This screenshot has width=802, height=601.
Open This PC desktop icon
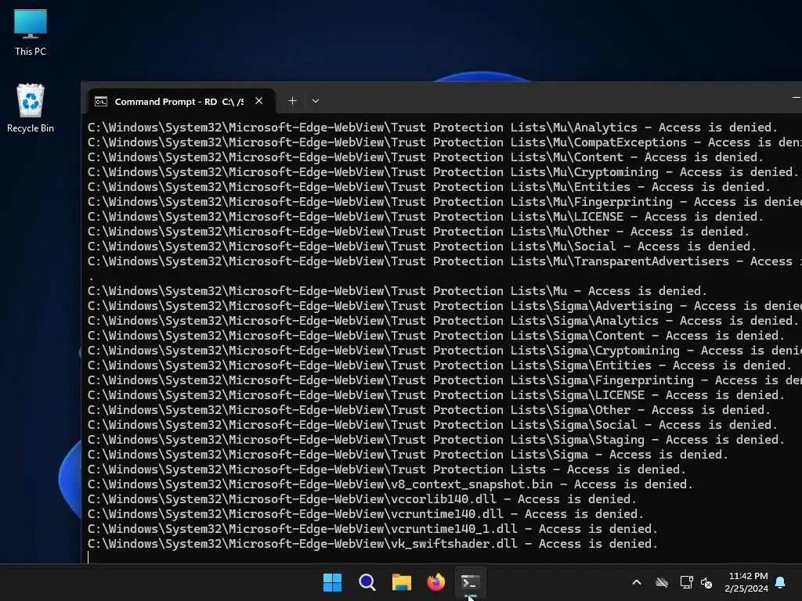(31, 32)
